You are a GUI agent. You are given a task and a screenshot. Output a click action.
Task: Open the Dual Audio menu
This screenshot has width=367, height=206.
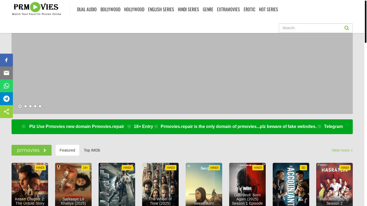point(87,9)
